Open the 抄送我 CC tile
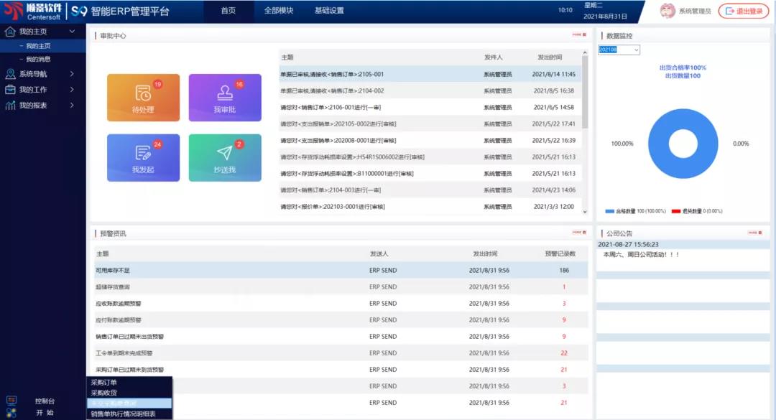Screen dimensions: 776x420 [224, 158]
